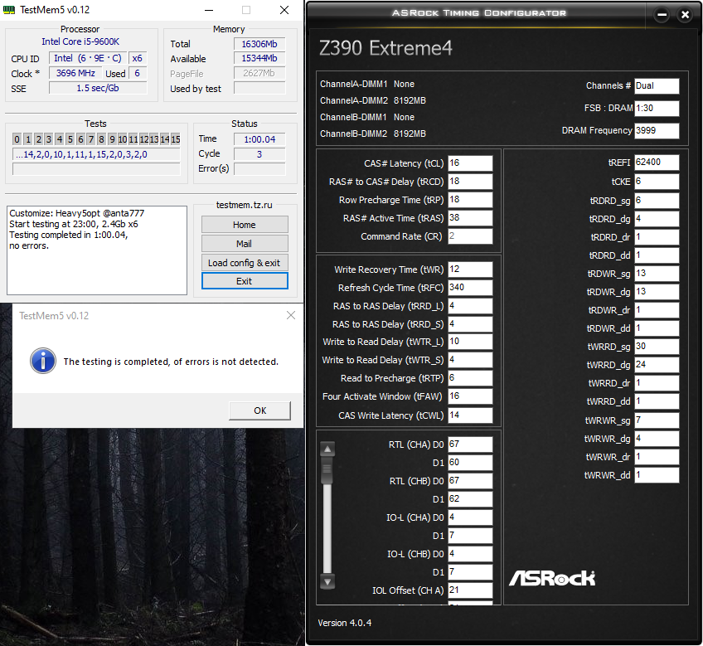
Task: Close ASRock Timing Configurator window
Action: (x=685, y=15)
